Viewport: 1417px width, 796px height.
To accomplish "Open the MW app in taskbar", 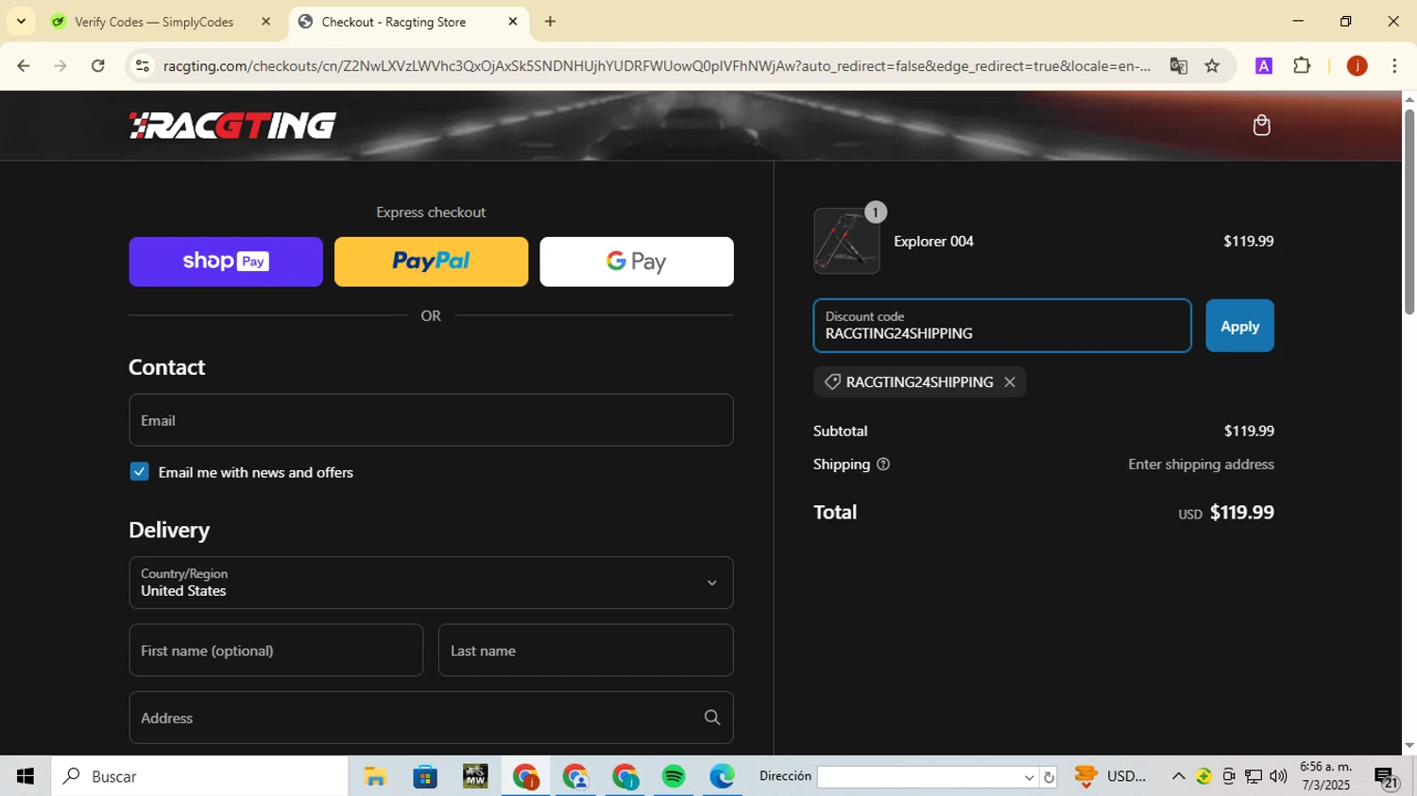I will tap(475, 776).
